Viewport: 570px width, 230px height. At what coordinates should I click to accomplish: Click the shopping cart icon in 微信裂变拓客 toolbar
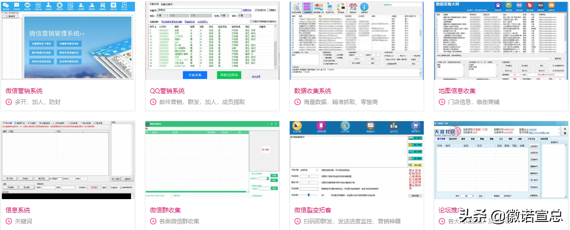416,126
